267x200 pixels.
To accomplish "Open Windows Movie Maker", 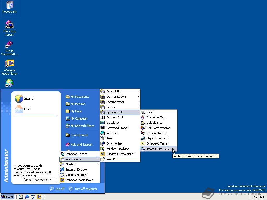I will pos(120,154).
